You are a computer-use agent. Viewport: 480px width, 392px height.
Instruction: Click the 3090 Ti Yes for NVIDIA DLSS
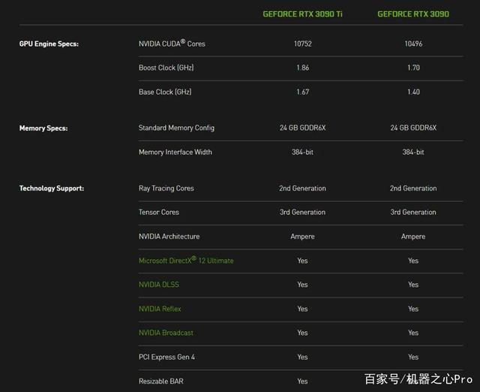pos(302,285)
